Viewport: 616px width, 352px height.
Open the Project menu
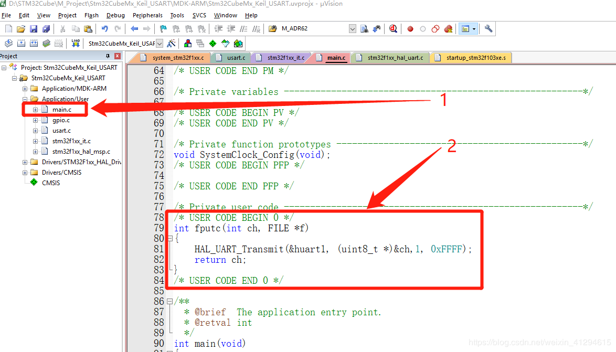click(x=67, y=15)
